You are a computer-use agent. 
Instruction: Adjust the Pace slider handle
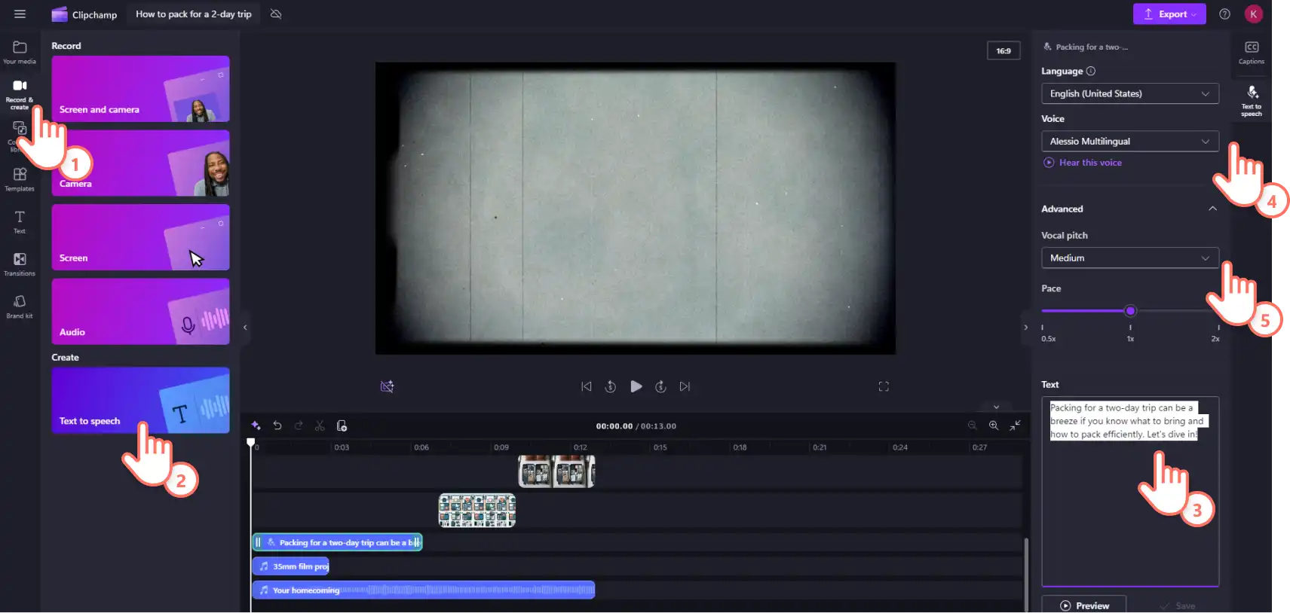coord(1130,311)
